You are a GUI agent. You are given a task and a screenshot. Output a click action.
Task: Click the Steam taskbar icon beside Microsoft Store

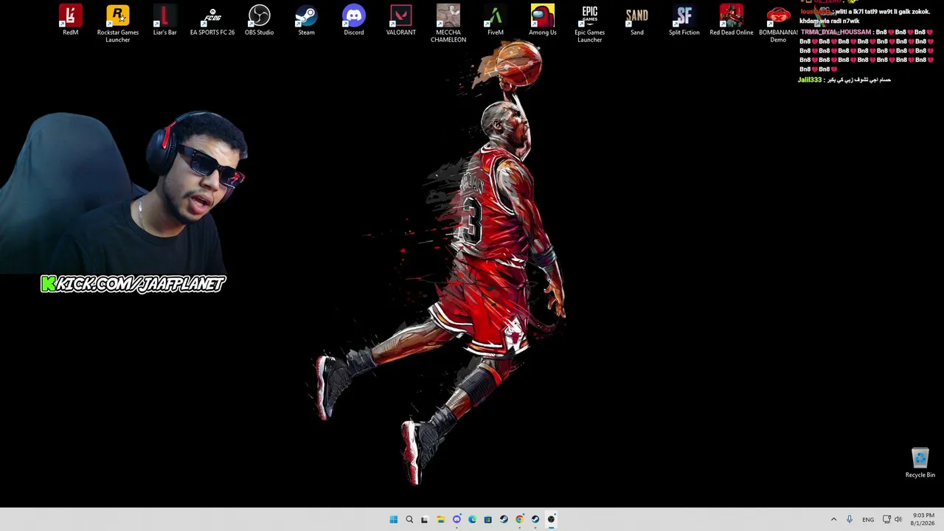point(504,519)
